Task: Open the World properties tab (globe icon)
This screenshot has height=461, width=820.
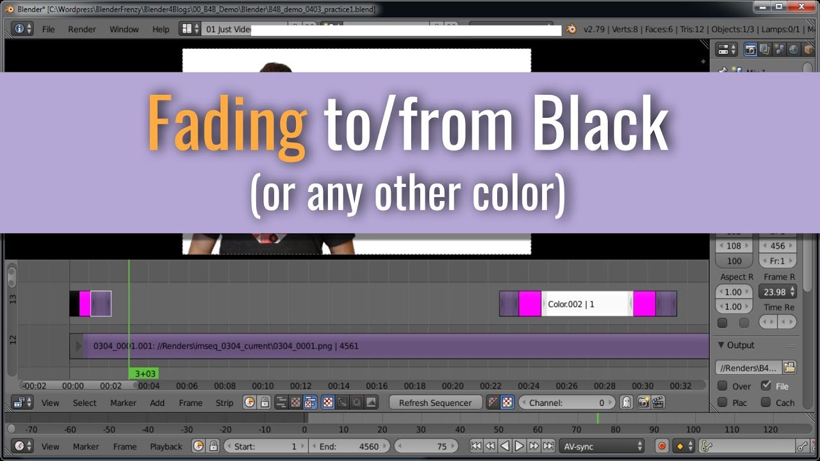Action: (794, 49)
